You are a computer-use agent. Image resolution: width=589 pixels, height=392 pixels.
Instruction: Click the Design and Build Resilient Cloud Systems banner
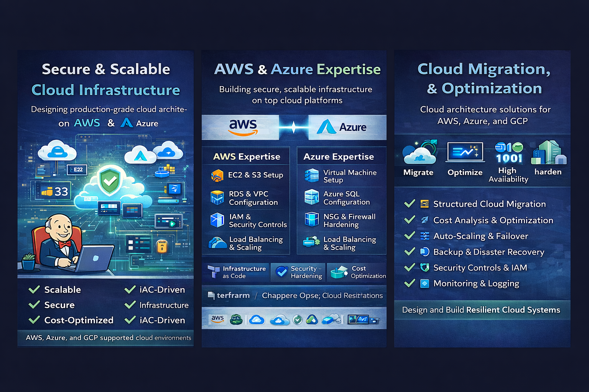point(481,310)
